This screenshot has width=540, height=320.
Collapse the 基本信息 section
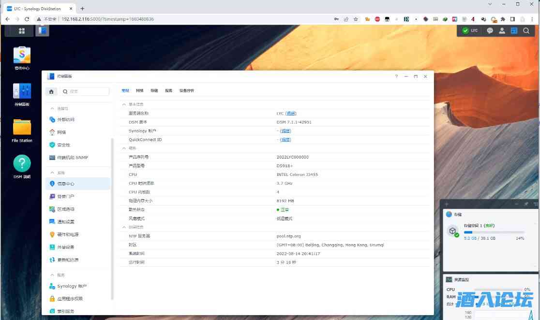[x=124, y=104]
